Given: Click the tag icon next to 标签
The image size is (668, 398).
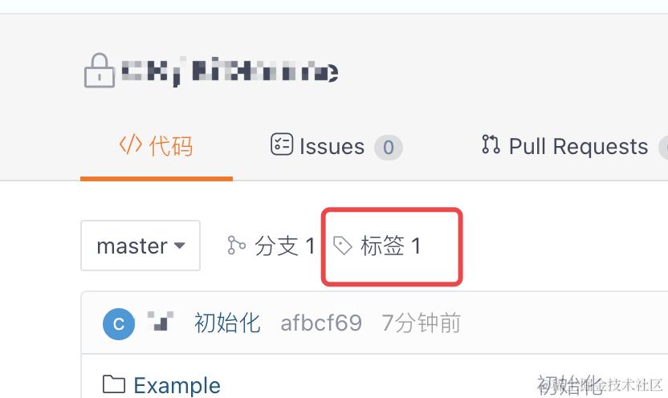Looking at the screenshot, I should coord(343,246).
